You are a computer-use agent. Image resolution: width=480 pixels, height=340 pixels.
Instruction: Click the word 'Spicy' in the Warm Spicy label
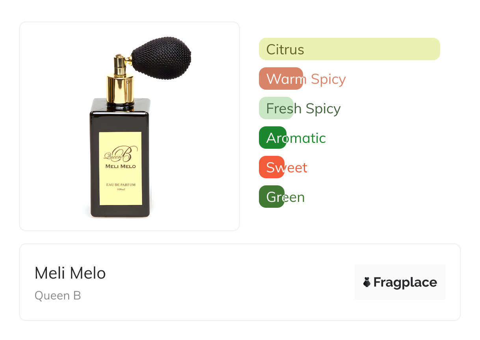coord(328,79)
